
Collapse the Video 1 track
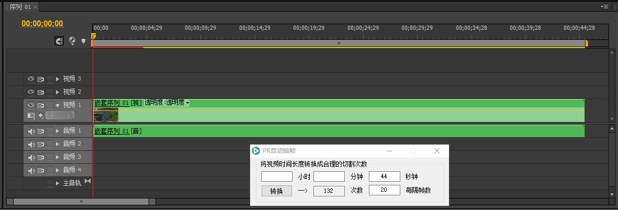point(58,105)
